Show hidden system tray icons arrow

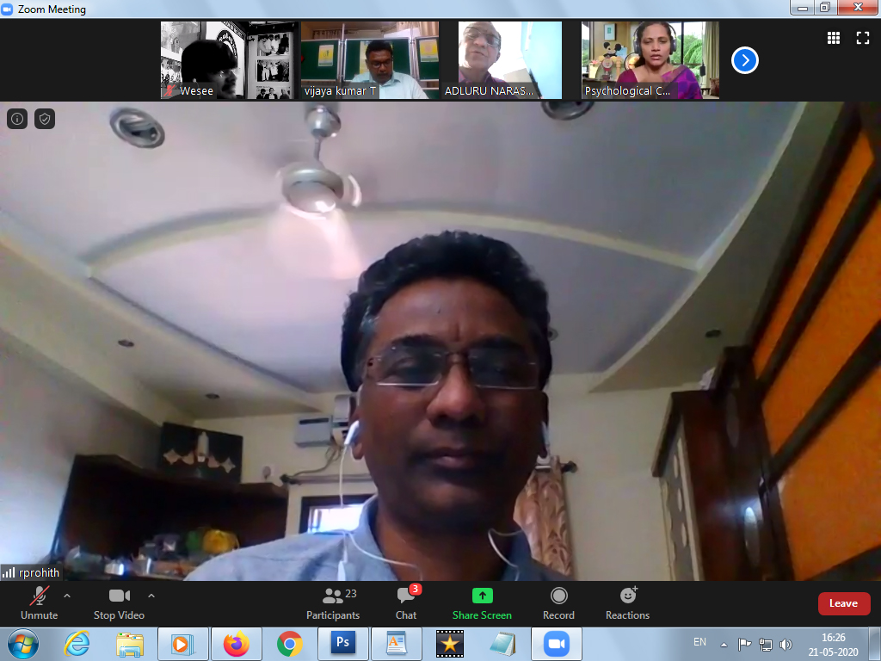(x=724, y=644)
